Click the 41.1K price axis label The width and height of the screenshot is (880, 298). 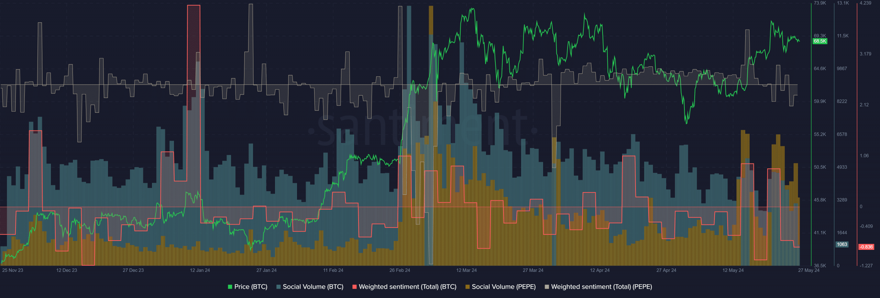click(820, 233)
